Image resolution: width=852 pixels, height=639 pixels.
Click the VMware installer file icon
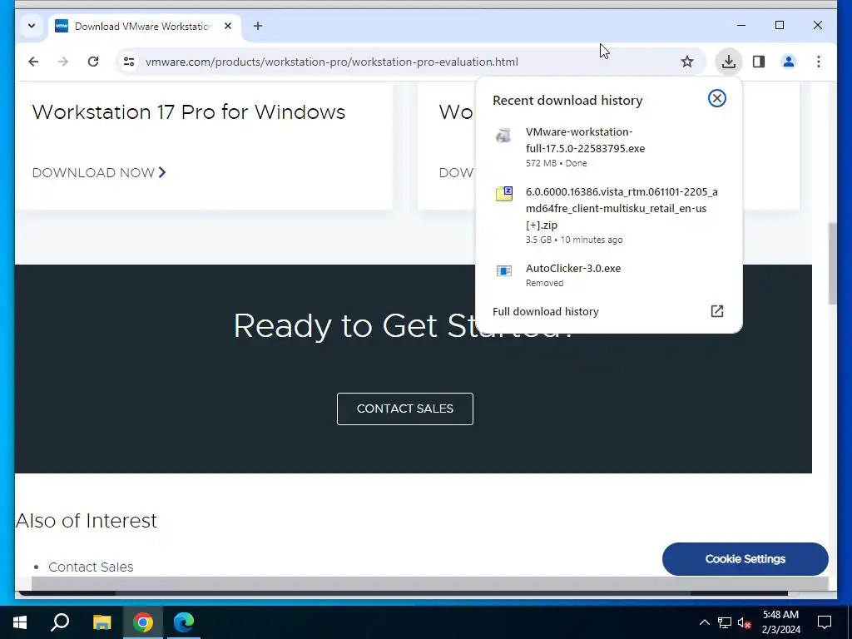(503, 135)
